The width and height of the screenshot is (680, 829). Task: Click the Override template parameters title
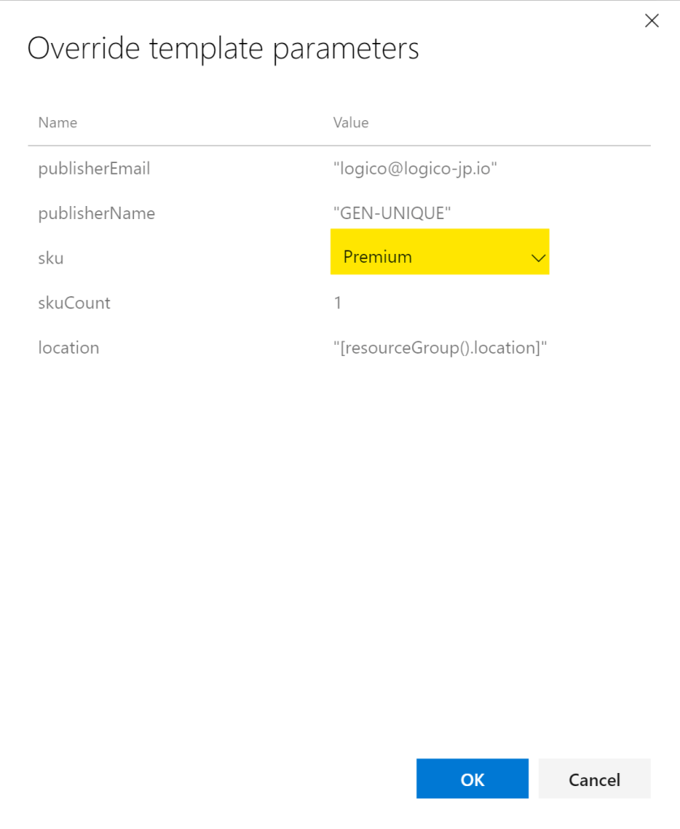point(223,48)
